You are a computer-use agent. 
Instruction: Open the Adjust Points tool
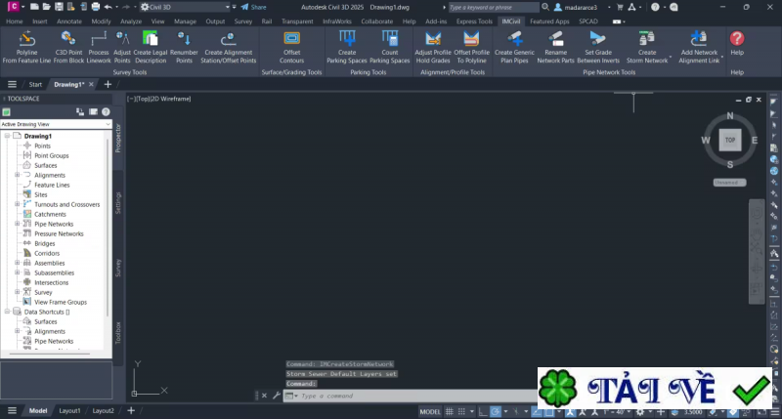(x=122, y=47)
